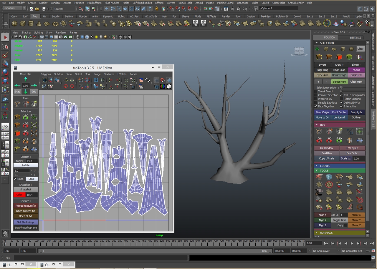Select the arrow Select tool in Maya toolbox
Image resolution: width=377 pixels, height=269 pixels.
click(x=5, y=37)
